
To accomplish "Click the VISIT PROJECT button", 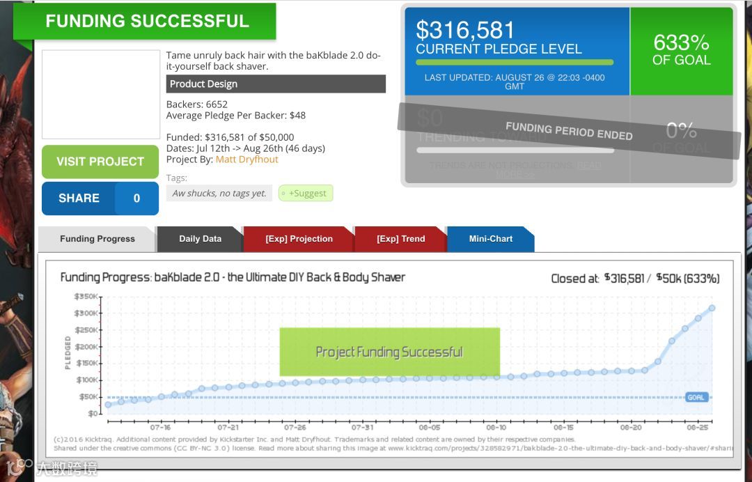I will point(100,162).
